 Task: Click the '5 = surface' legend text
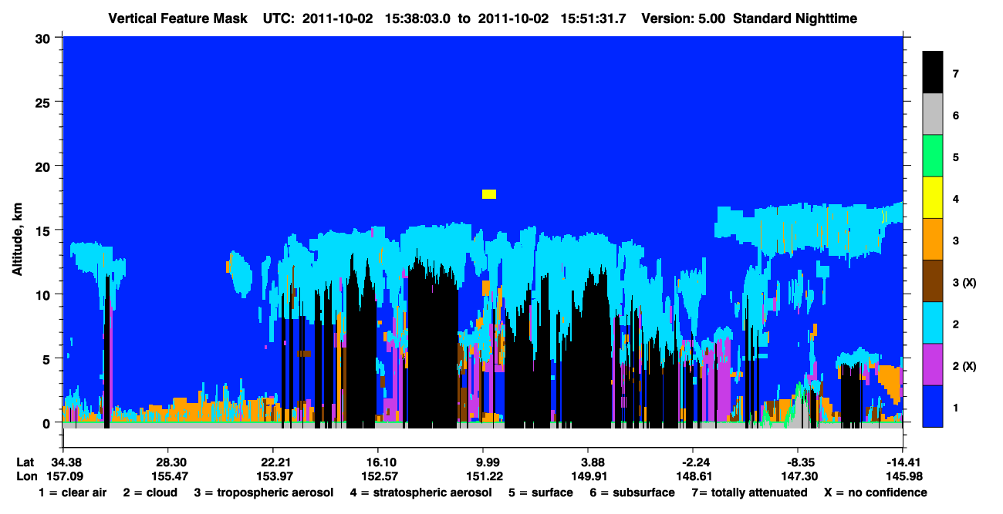click(540, 492)
